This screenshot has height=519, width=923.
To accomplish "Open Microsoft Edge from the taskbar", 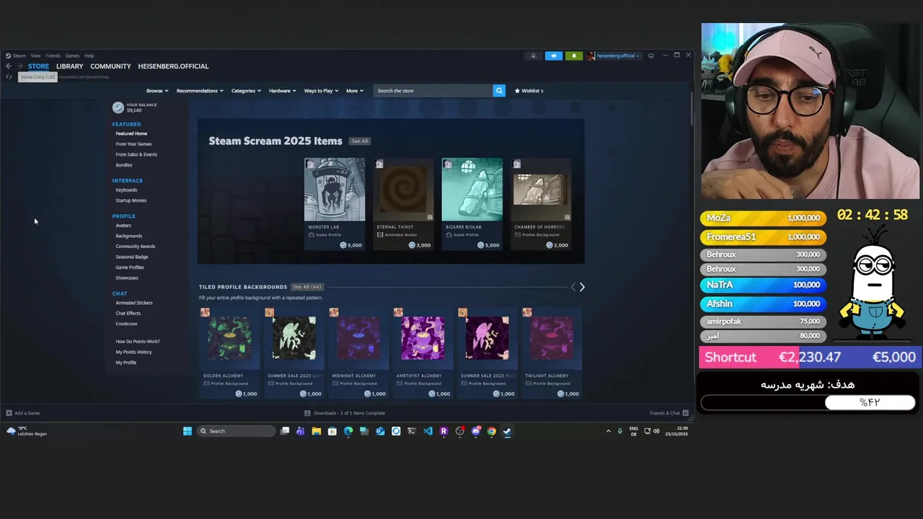I will pyautogui.click(x=348, y=431).
